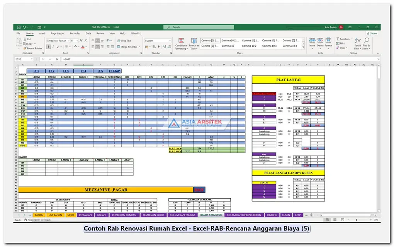Click the Insert Function fx button
This screenshot has width=394, height=247.
coord(57,59)
